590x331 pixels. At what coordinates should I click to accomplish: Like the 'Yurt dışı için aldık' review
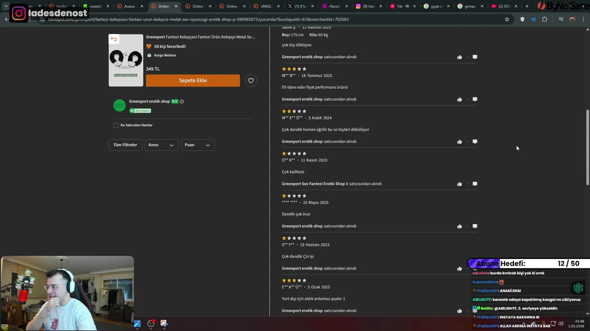click(x=460, y=311)
